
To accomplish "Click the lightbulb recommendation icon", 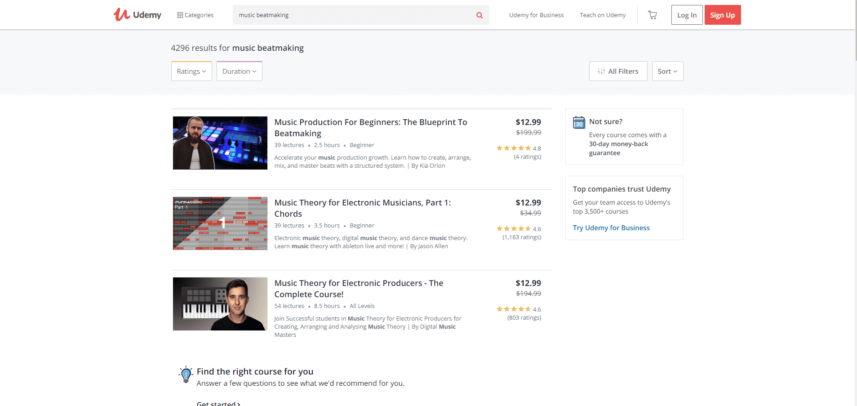I will (186, 374).
